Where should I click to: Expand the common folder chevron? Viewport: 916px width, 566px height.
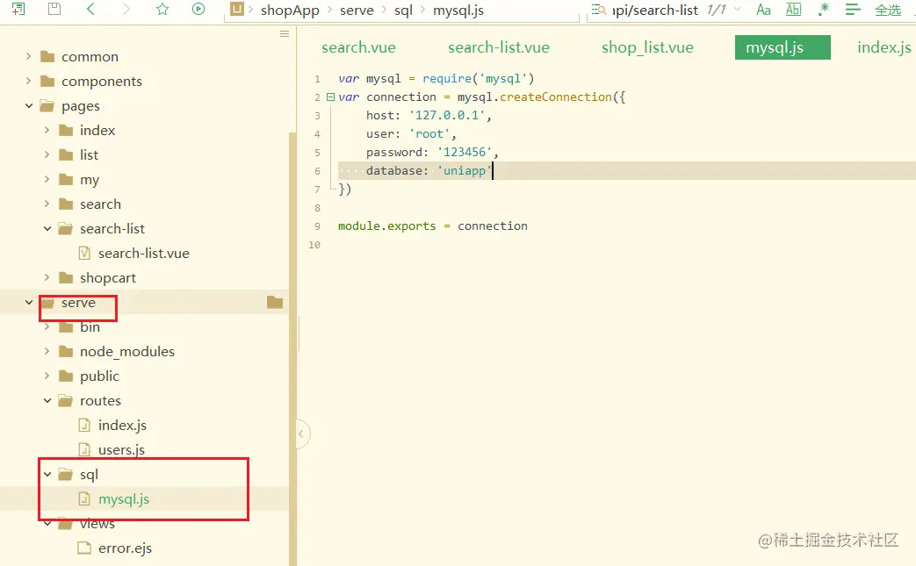tap(29, 56)
